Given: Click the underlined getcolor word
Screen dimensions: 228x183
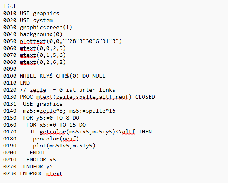Looking at the screenshot, I should 53,132.
